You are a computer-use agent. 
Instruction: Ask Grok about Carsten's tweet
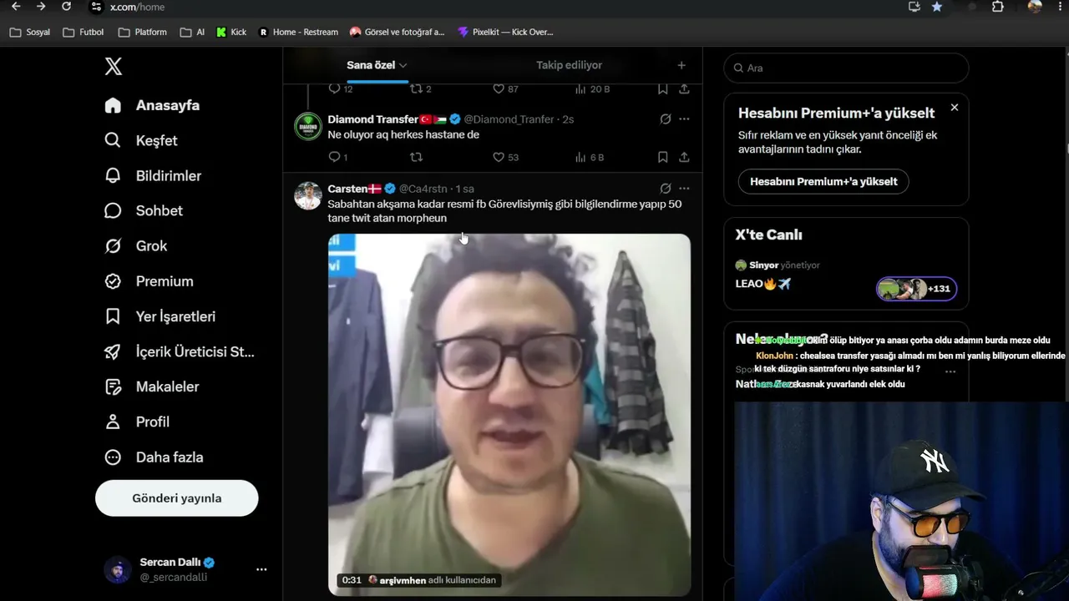click(x=666, y=189)
